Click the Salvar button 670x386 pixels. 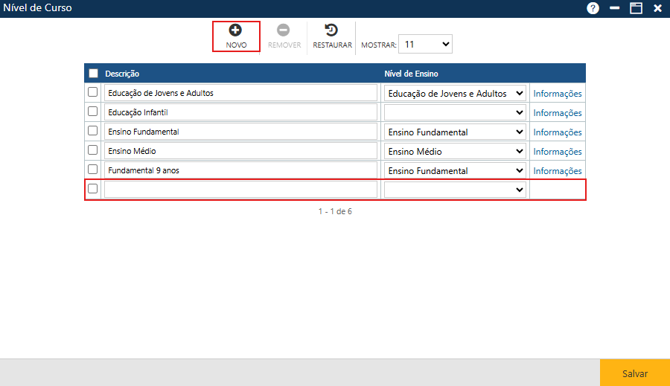point(635,373)
